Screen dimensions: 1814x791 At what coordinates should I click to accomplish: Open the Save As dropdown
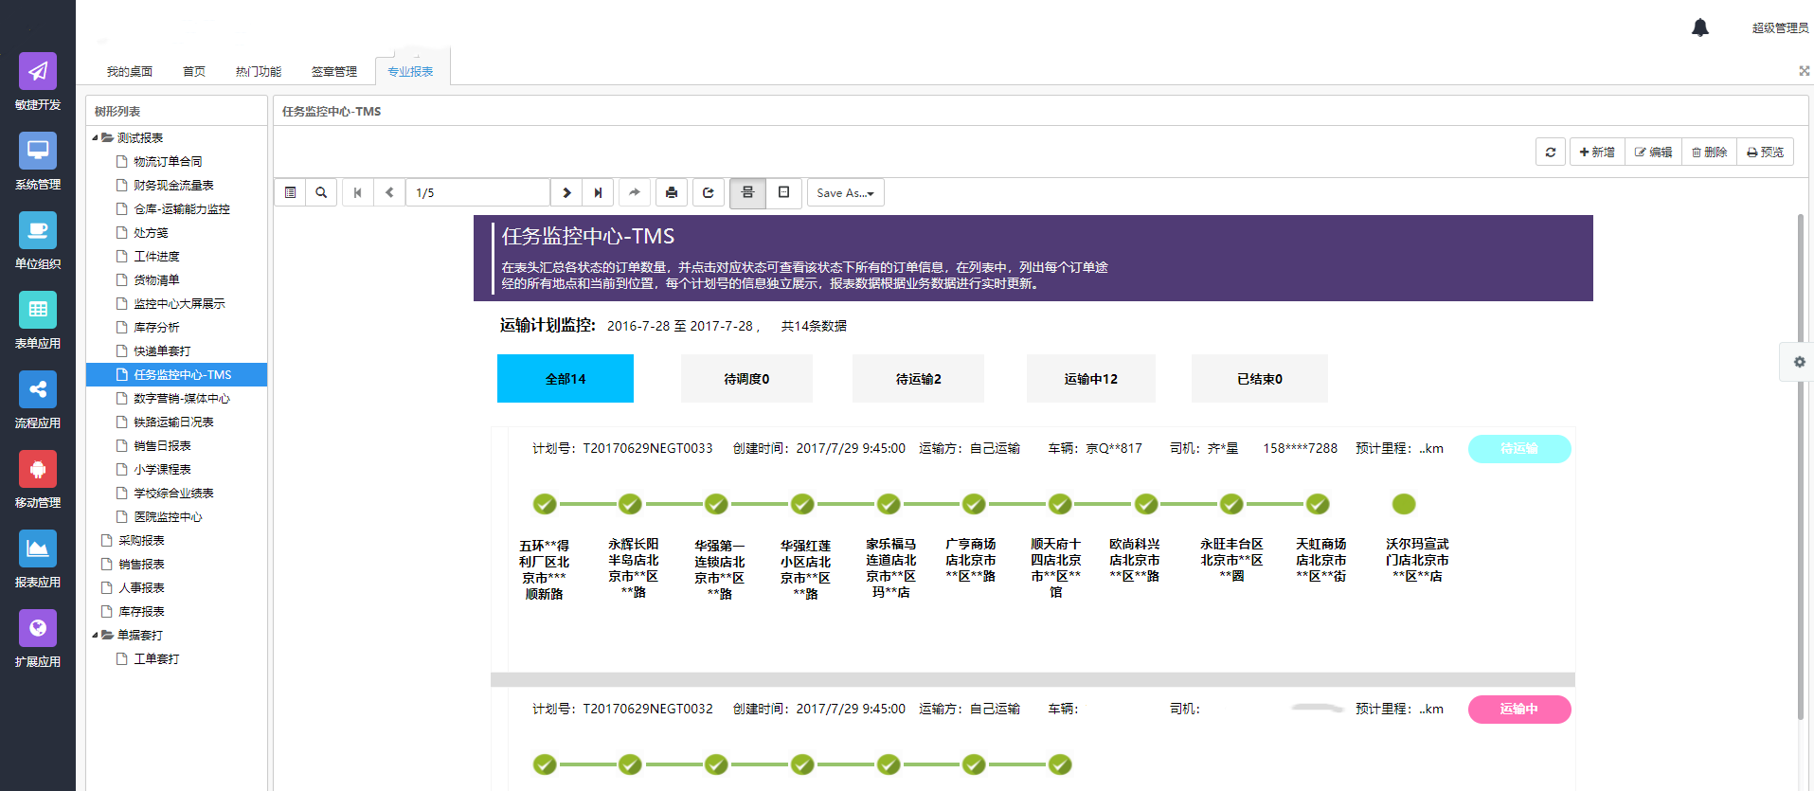tap(845, 192)
